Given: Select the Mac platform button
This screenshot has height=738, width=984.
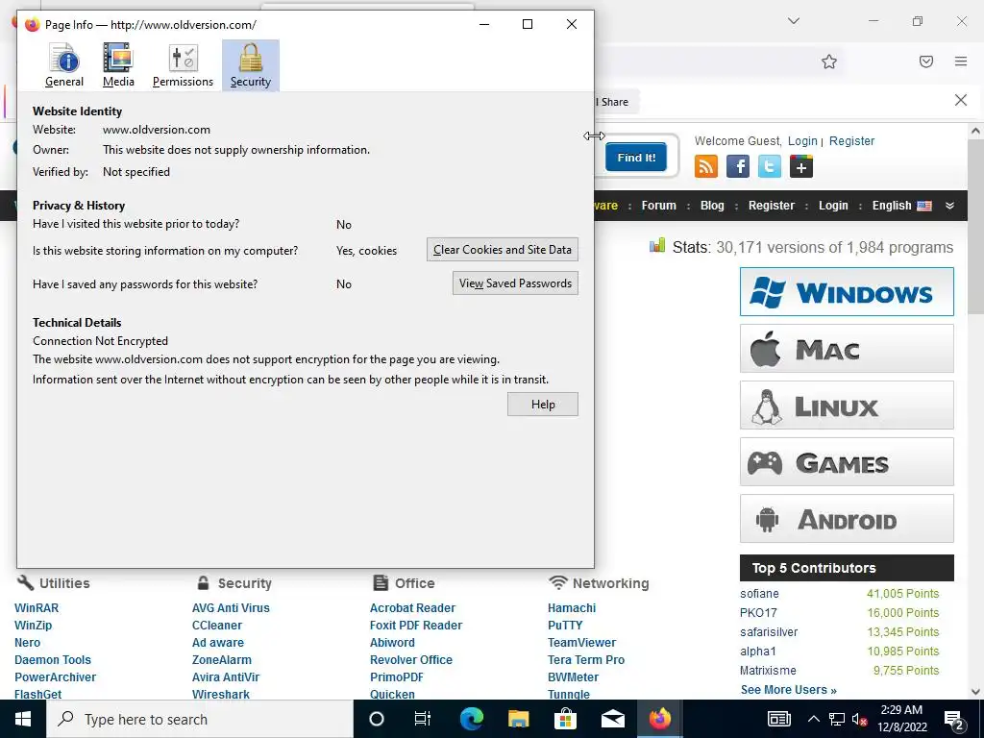Looking at the screenshot, I should 847,348.
